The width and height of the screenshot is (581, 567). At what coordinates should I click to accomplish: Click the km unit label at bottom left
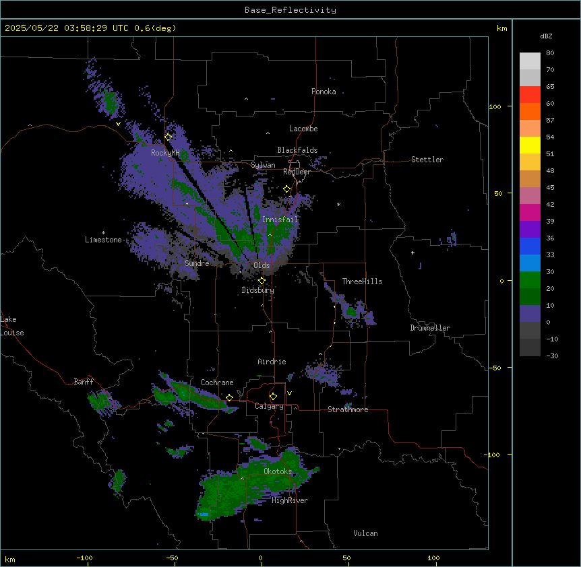pos(10,560)
